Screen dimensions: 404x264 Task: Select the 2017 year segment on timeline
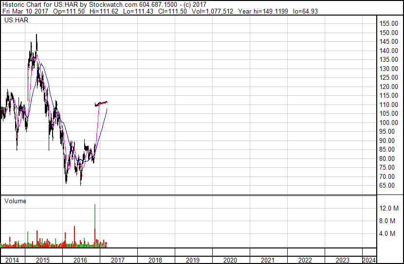118,260
